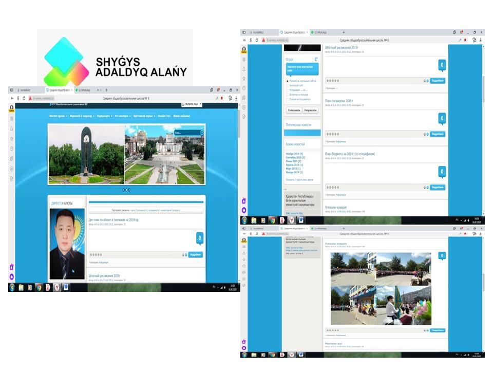
Task: Click the poll icon next to Опрос heading
Action: [x=316, y=59]
